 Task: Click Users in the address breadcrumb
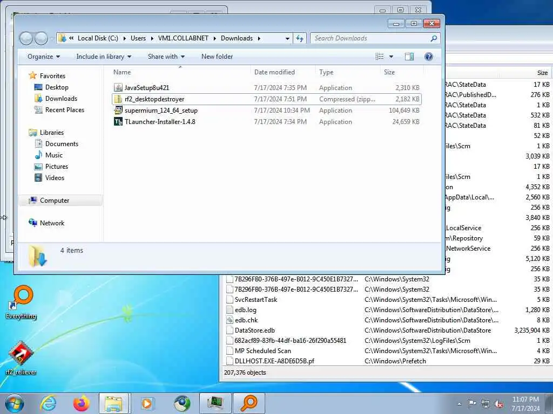pyautogui.click(x=138, y=38)
